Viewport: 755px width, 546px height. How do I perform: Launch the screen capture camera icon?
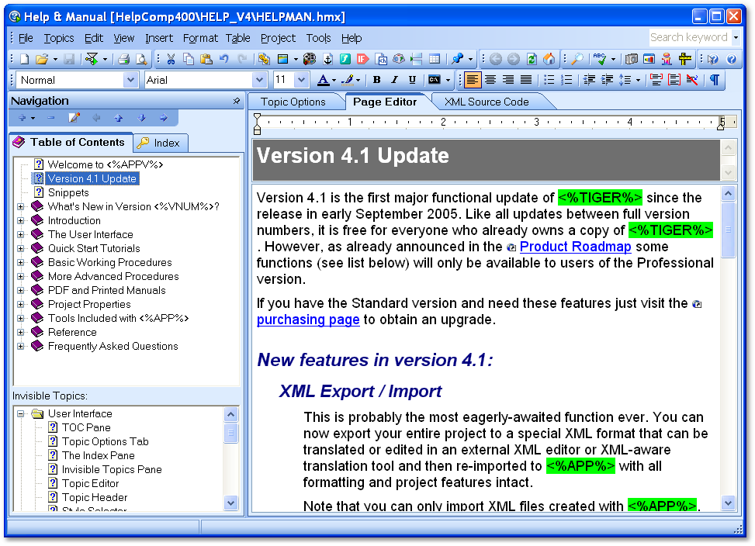[x=632, y=59]
